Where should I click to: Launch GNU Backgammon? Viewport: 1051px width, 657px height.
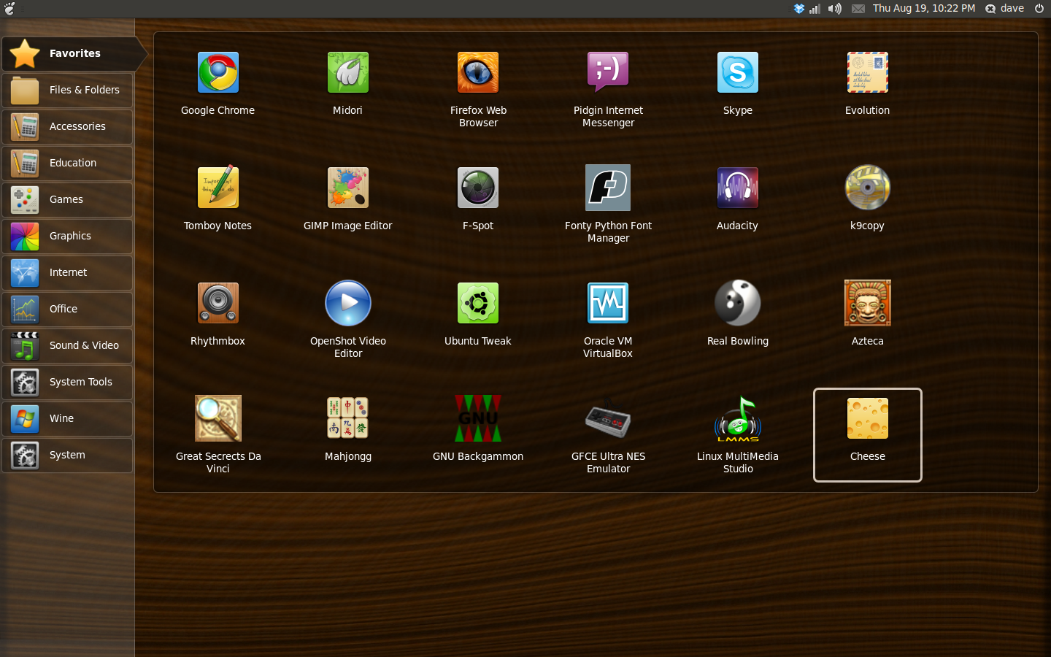[x=478, y=429]
